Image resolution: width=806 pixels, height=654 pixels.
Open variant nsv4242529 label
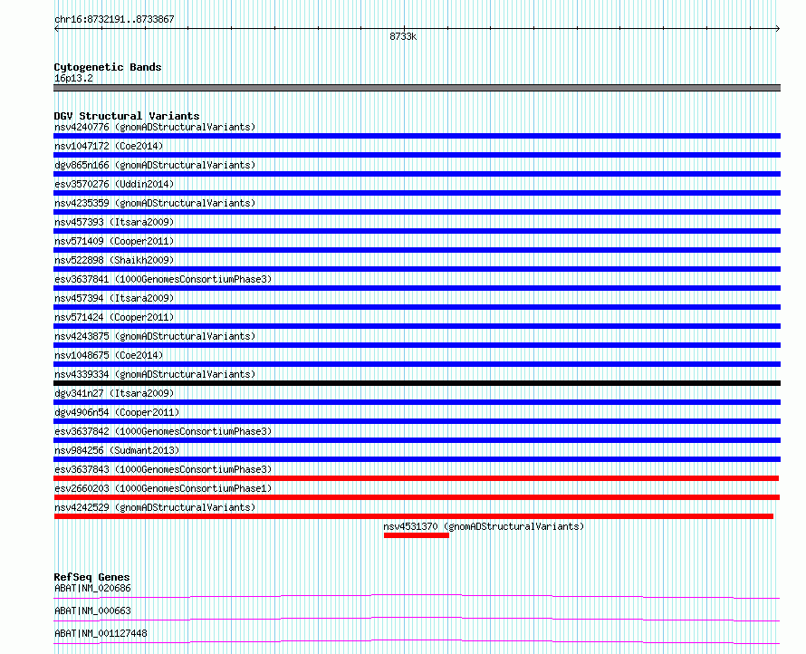(155, 507)
